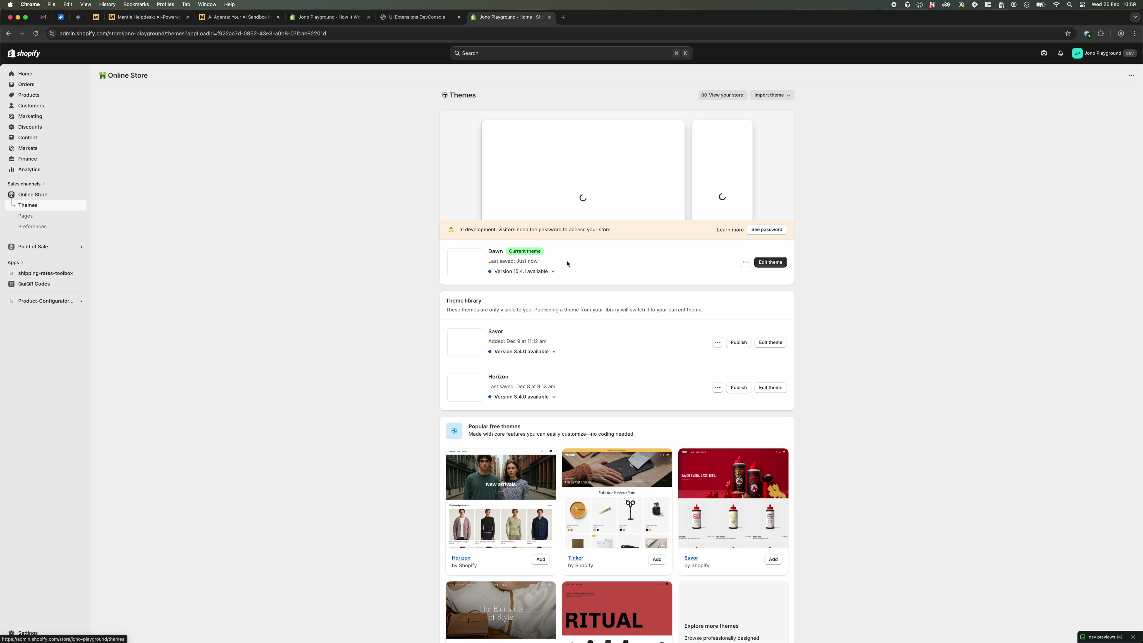This screenshot has width=1143, height=643.
Task: Open the notifications bell
Action: click(x=1061, y=53)
